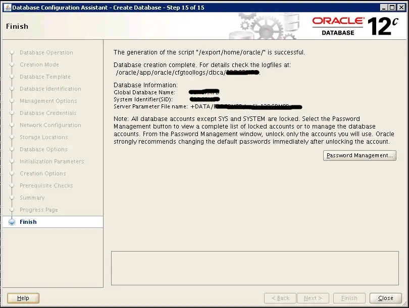Viewport: 409px width, 308px height.
Task: Click 'System Identifier(SID):' label
Action: [143, 99]
